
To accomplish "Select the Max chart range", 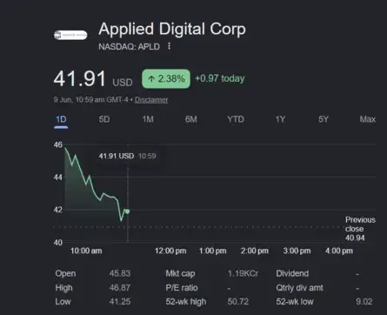I will pyautogui.click(x=368, y=119).
